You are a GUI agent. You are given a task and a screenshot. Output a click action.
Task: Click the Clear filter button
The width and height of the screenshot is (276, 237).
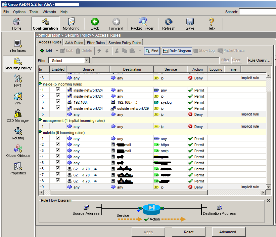click(236, 60)
